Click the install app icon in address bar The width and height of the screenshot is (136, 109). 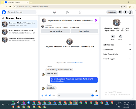(121, 7)
